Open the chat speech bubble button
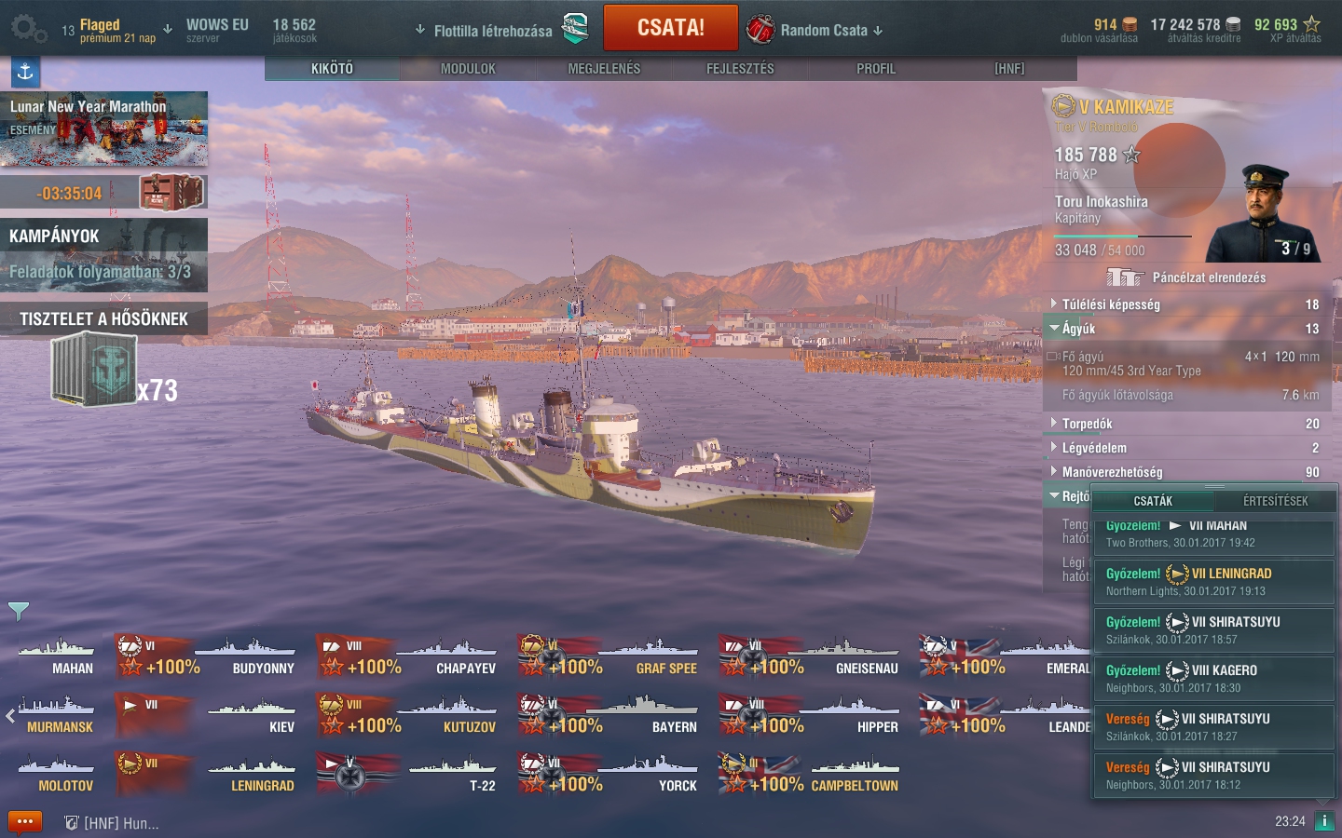Screen dimensions: 1342x838 [25, 822]
